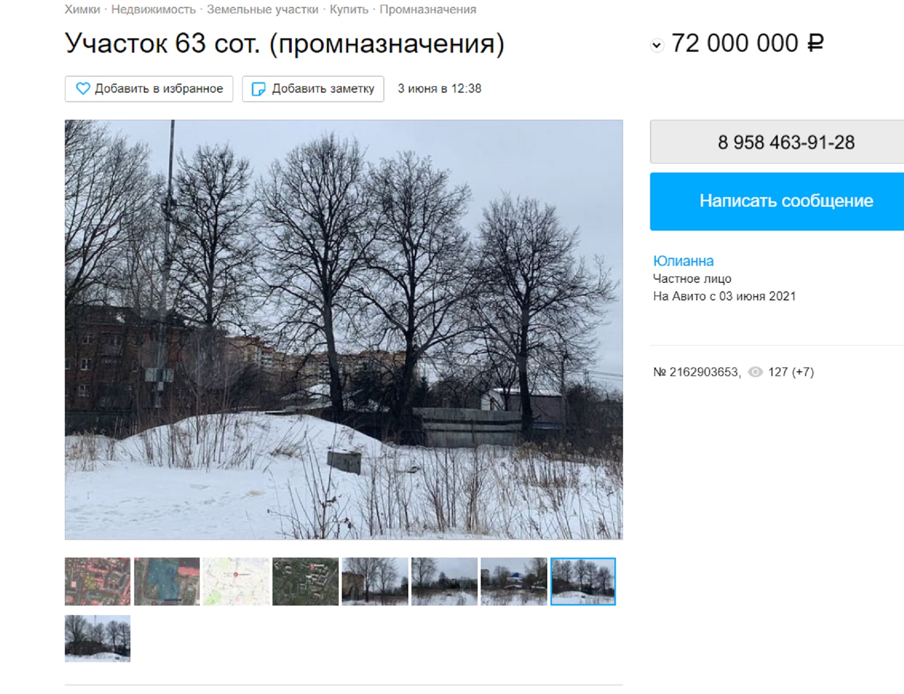The image size is (904, 694).
Task: Select the last thumbnail in second row
Action: 97,639
